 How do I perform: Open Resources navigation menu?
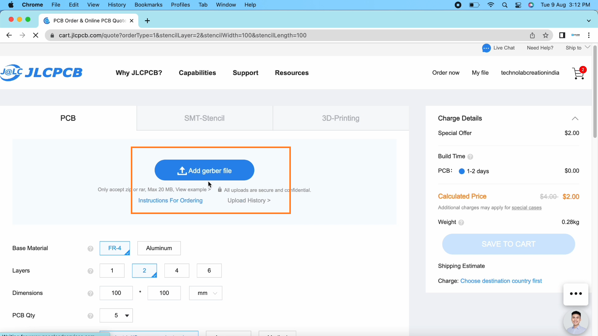292,73
